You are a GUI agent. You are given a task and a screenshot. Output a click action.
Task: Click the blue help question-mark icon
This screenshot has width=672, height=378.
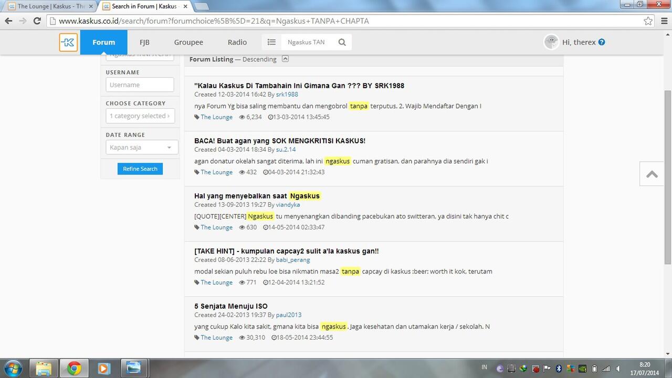point(602,42)
